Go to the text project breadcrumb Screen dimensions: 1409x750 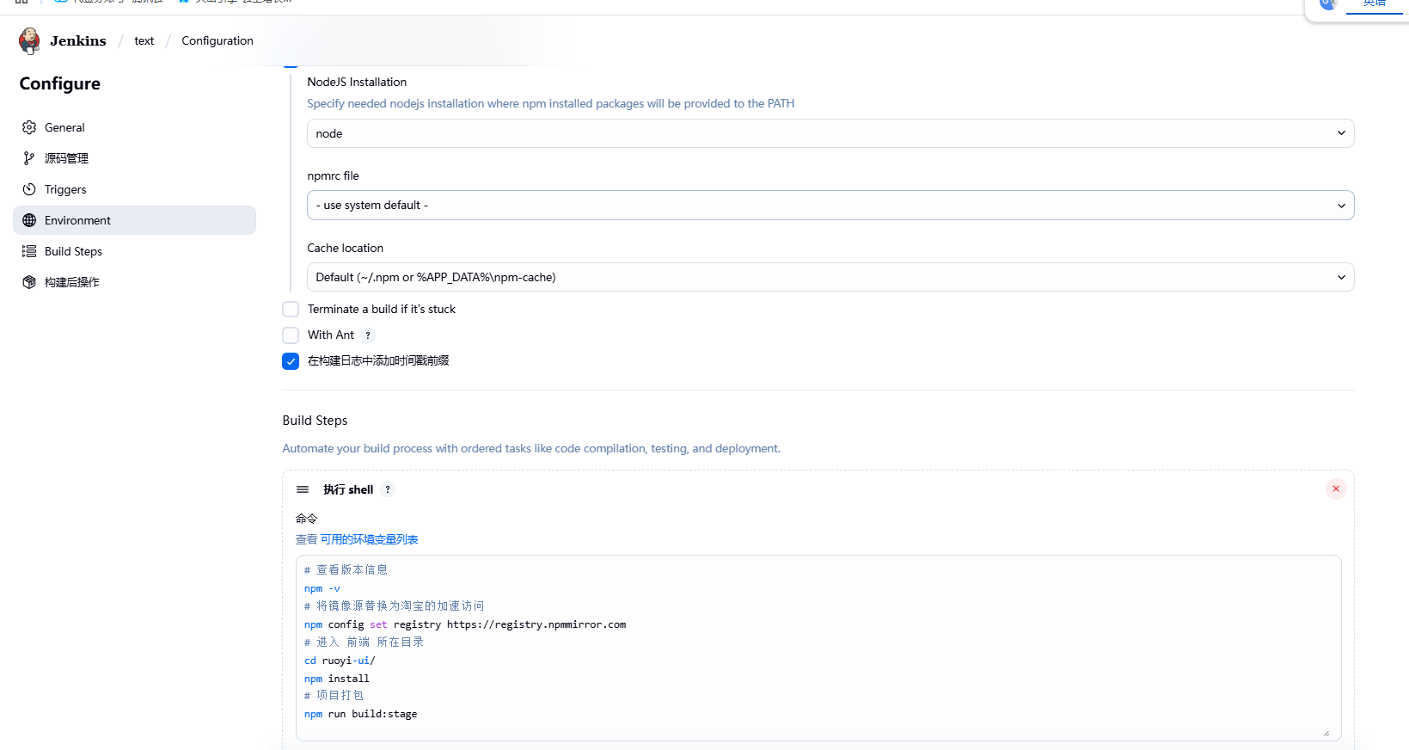144,40
